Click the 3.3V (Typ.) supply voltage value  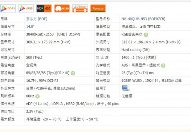35,112
